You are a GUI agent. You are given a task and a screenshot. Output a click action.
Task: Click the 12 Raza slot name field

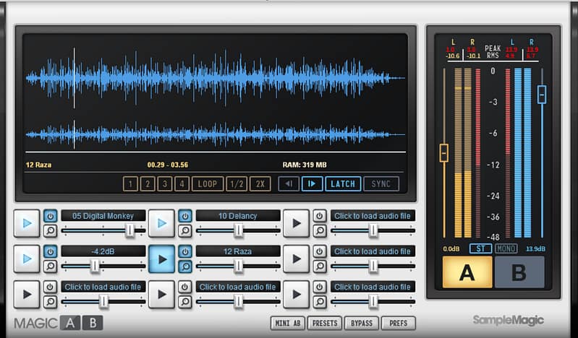coord(238,251)
